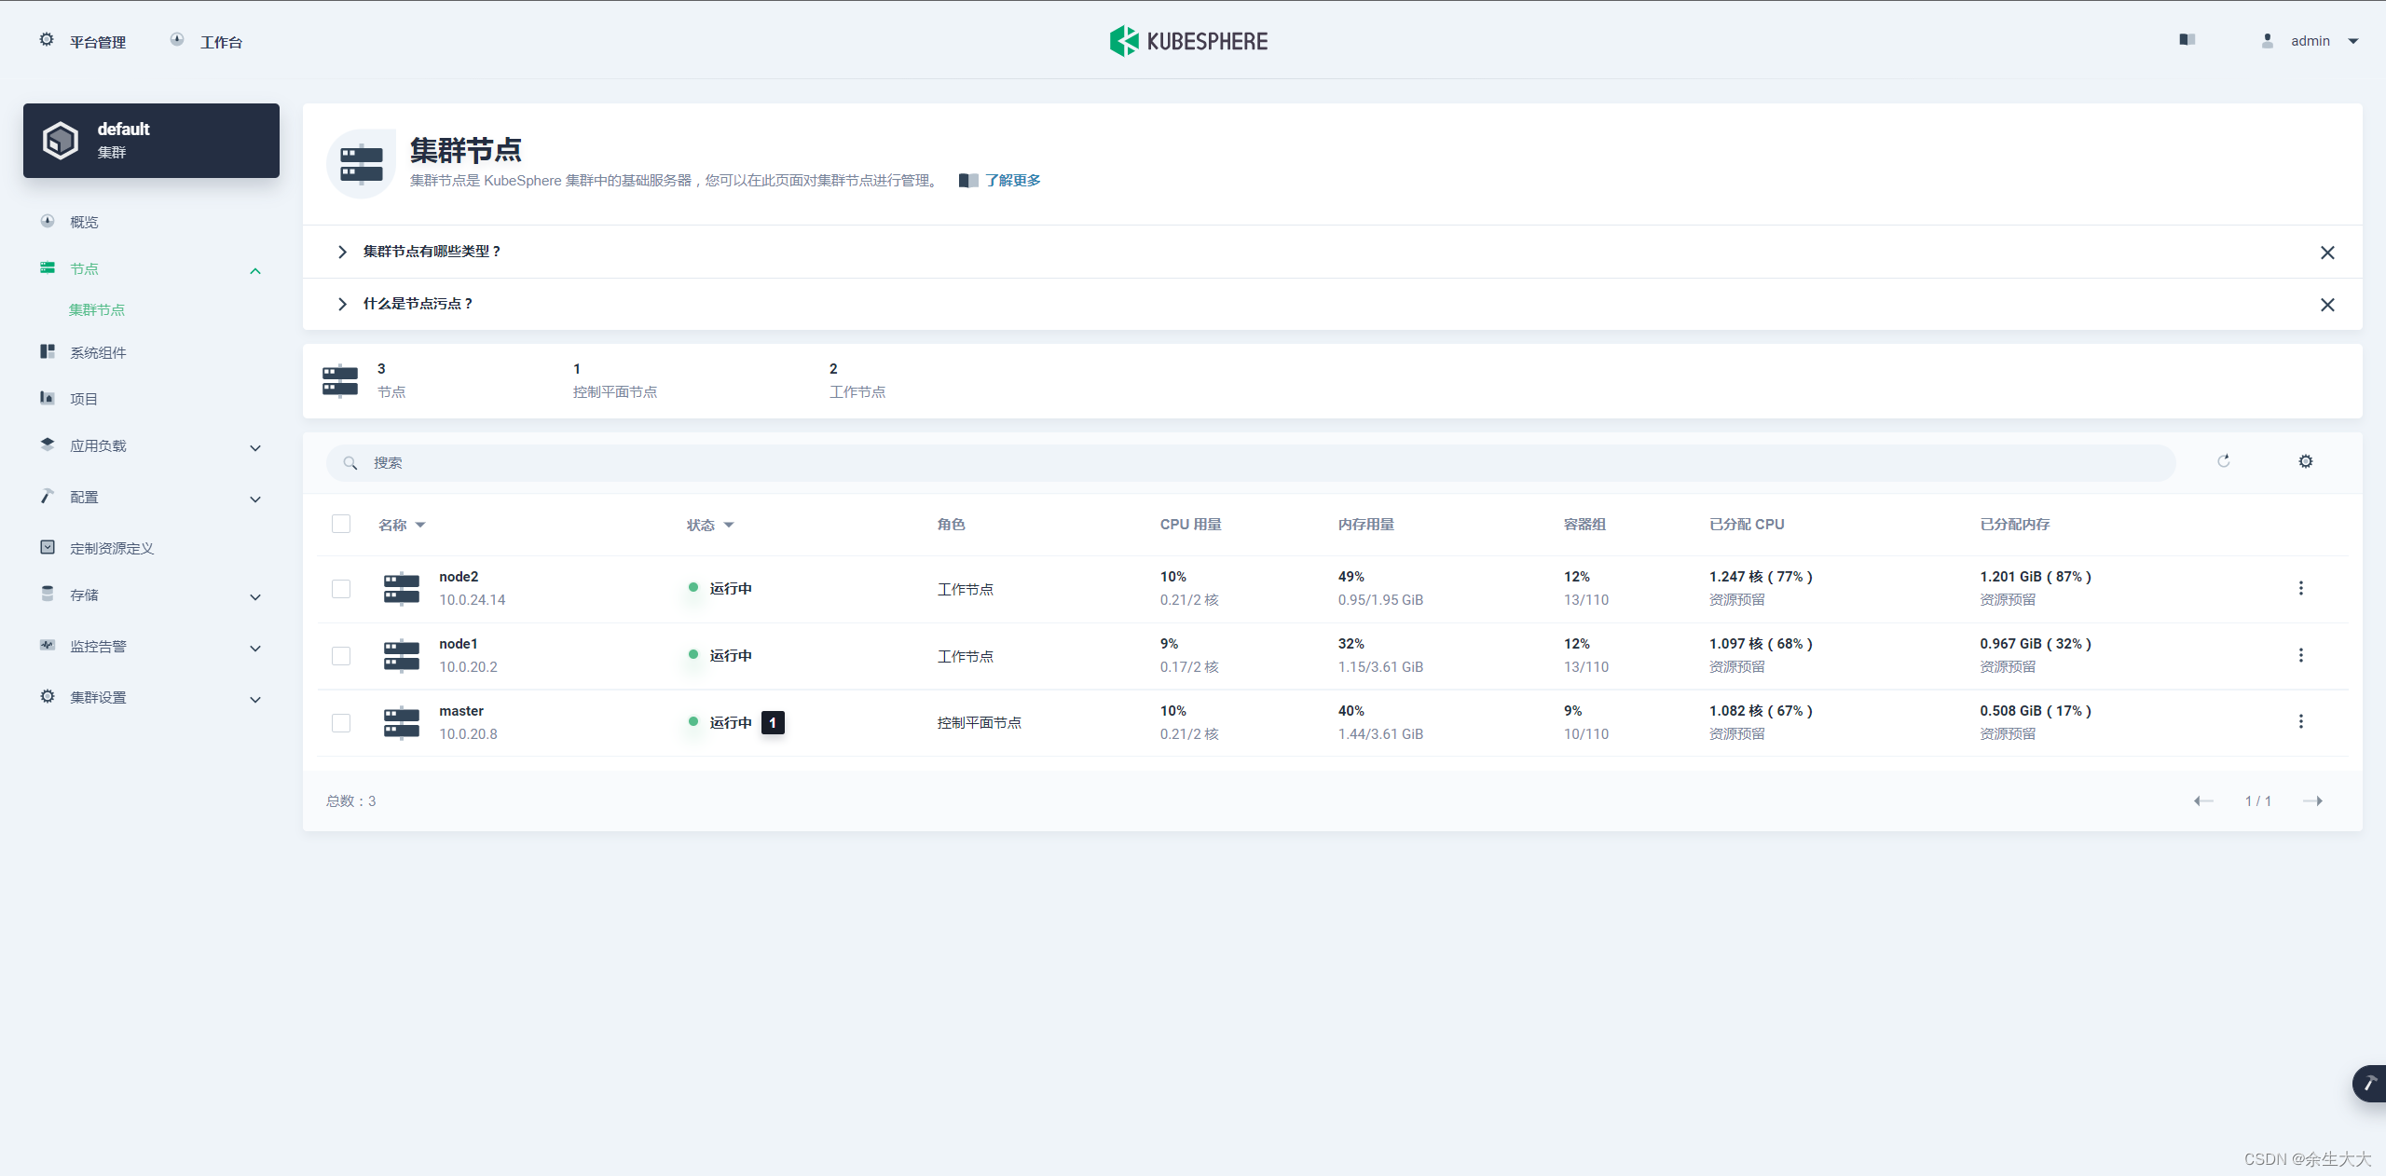The image size is (2386, 1176).
Task: Open the node1 node name link
Action: 458,644
